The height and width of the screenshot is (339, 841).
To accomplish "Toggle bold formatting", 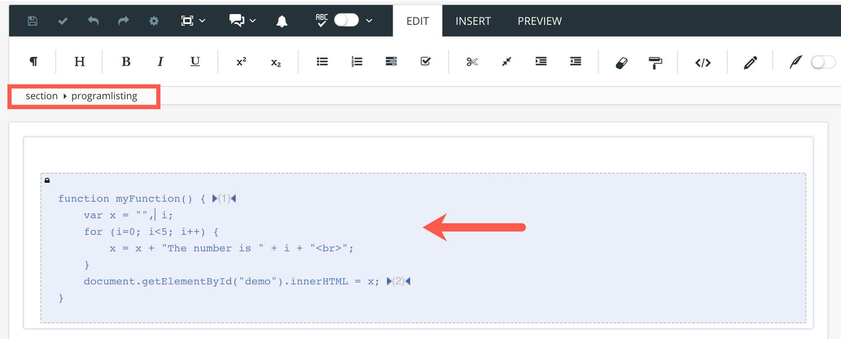I will click(126, 62).
